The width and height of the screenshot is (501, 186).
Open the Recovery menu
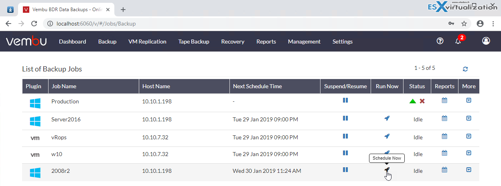click(x=233, y=42)
